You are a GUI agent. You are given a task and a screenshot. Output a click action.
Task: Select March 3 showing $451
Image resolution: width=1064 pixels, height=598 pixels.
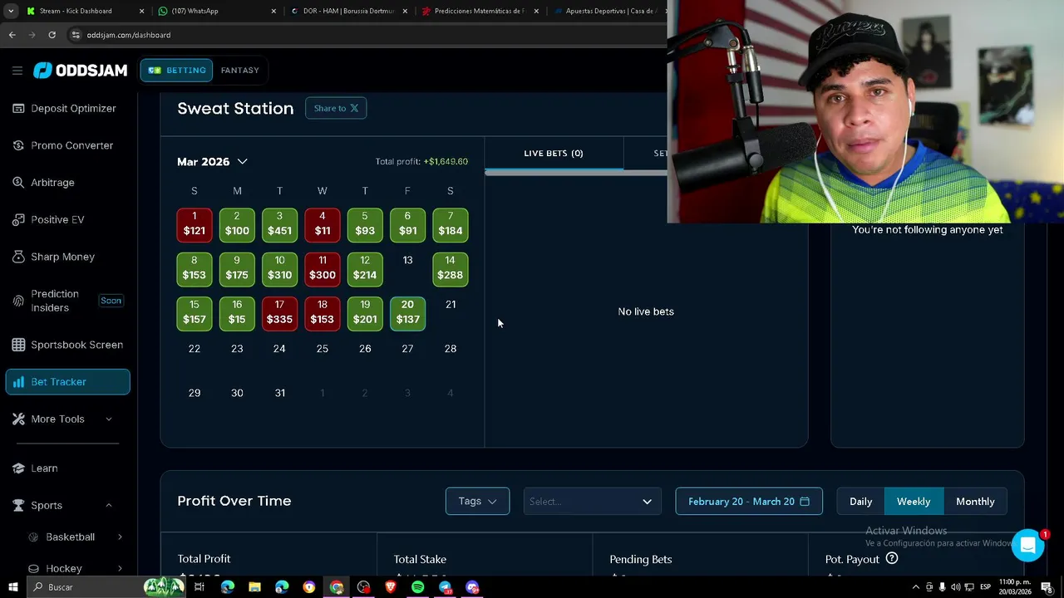(279, 224)
